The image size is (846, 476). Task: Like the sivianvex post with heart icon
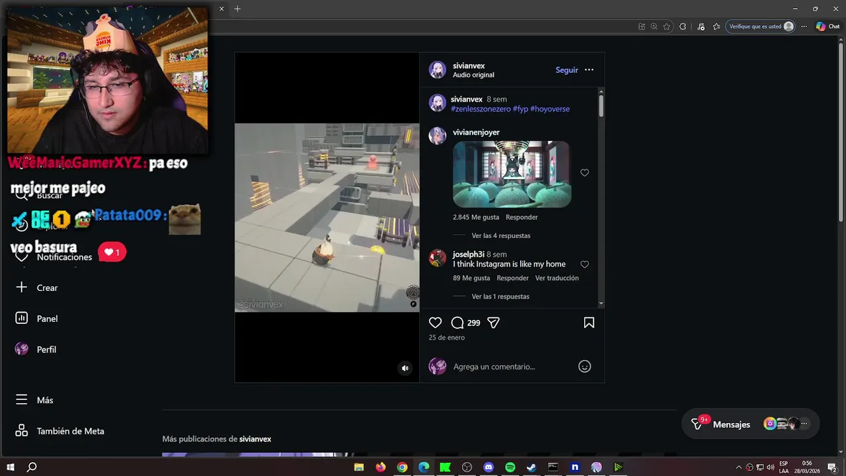[x=435, y=323]
